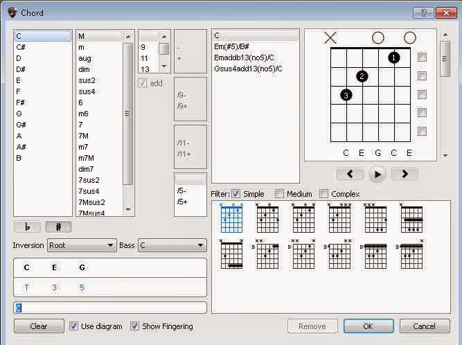Click the Cancel button

(425, 326)
